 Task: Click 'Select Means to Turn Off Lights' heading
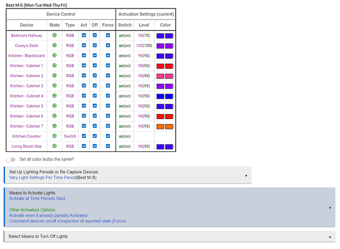pyautogui.click(x=38, y=237)
